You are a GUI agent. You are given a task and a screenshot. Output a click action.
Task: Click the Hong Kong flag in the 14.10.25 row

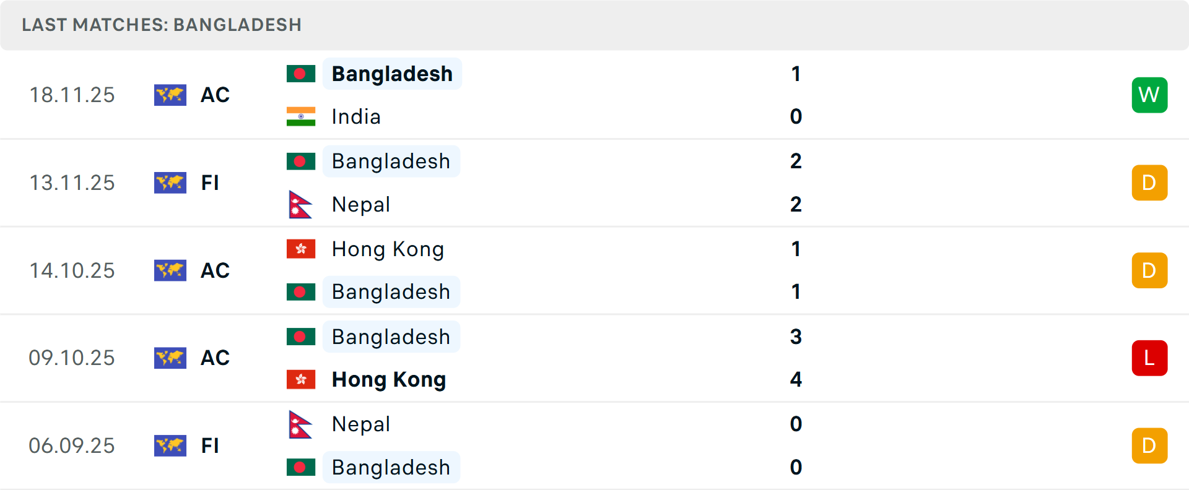click(301, 249)
